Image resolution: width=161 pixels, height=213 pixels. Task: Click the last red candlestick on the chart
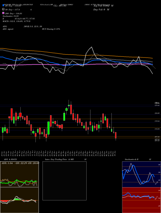pyautogui.click(x=116, y=135)
